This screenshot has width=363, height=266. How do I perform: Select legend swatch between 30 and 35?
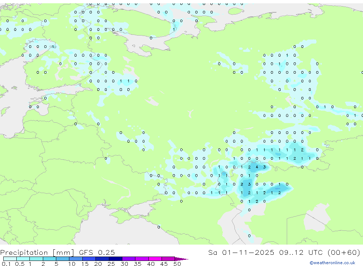(129, 259)
